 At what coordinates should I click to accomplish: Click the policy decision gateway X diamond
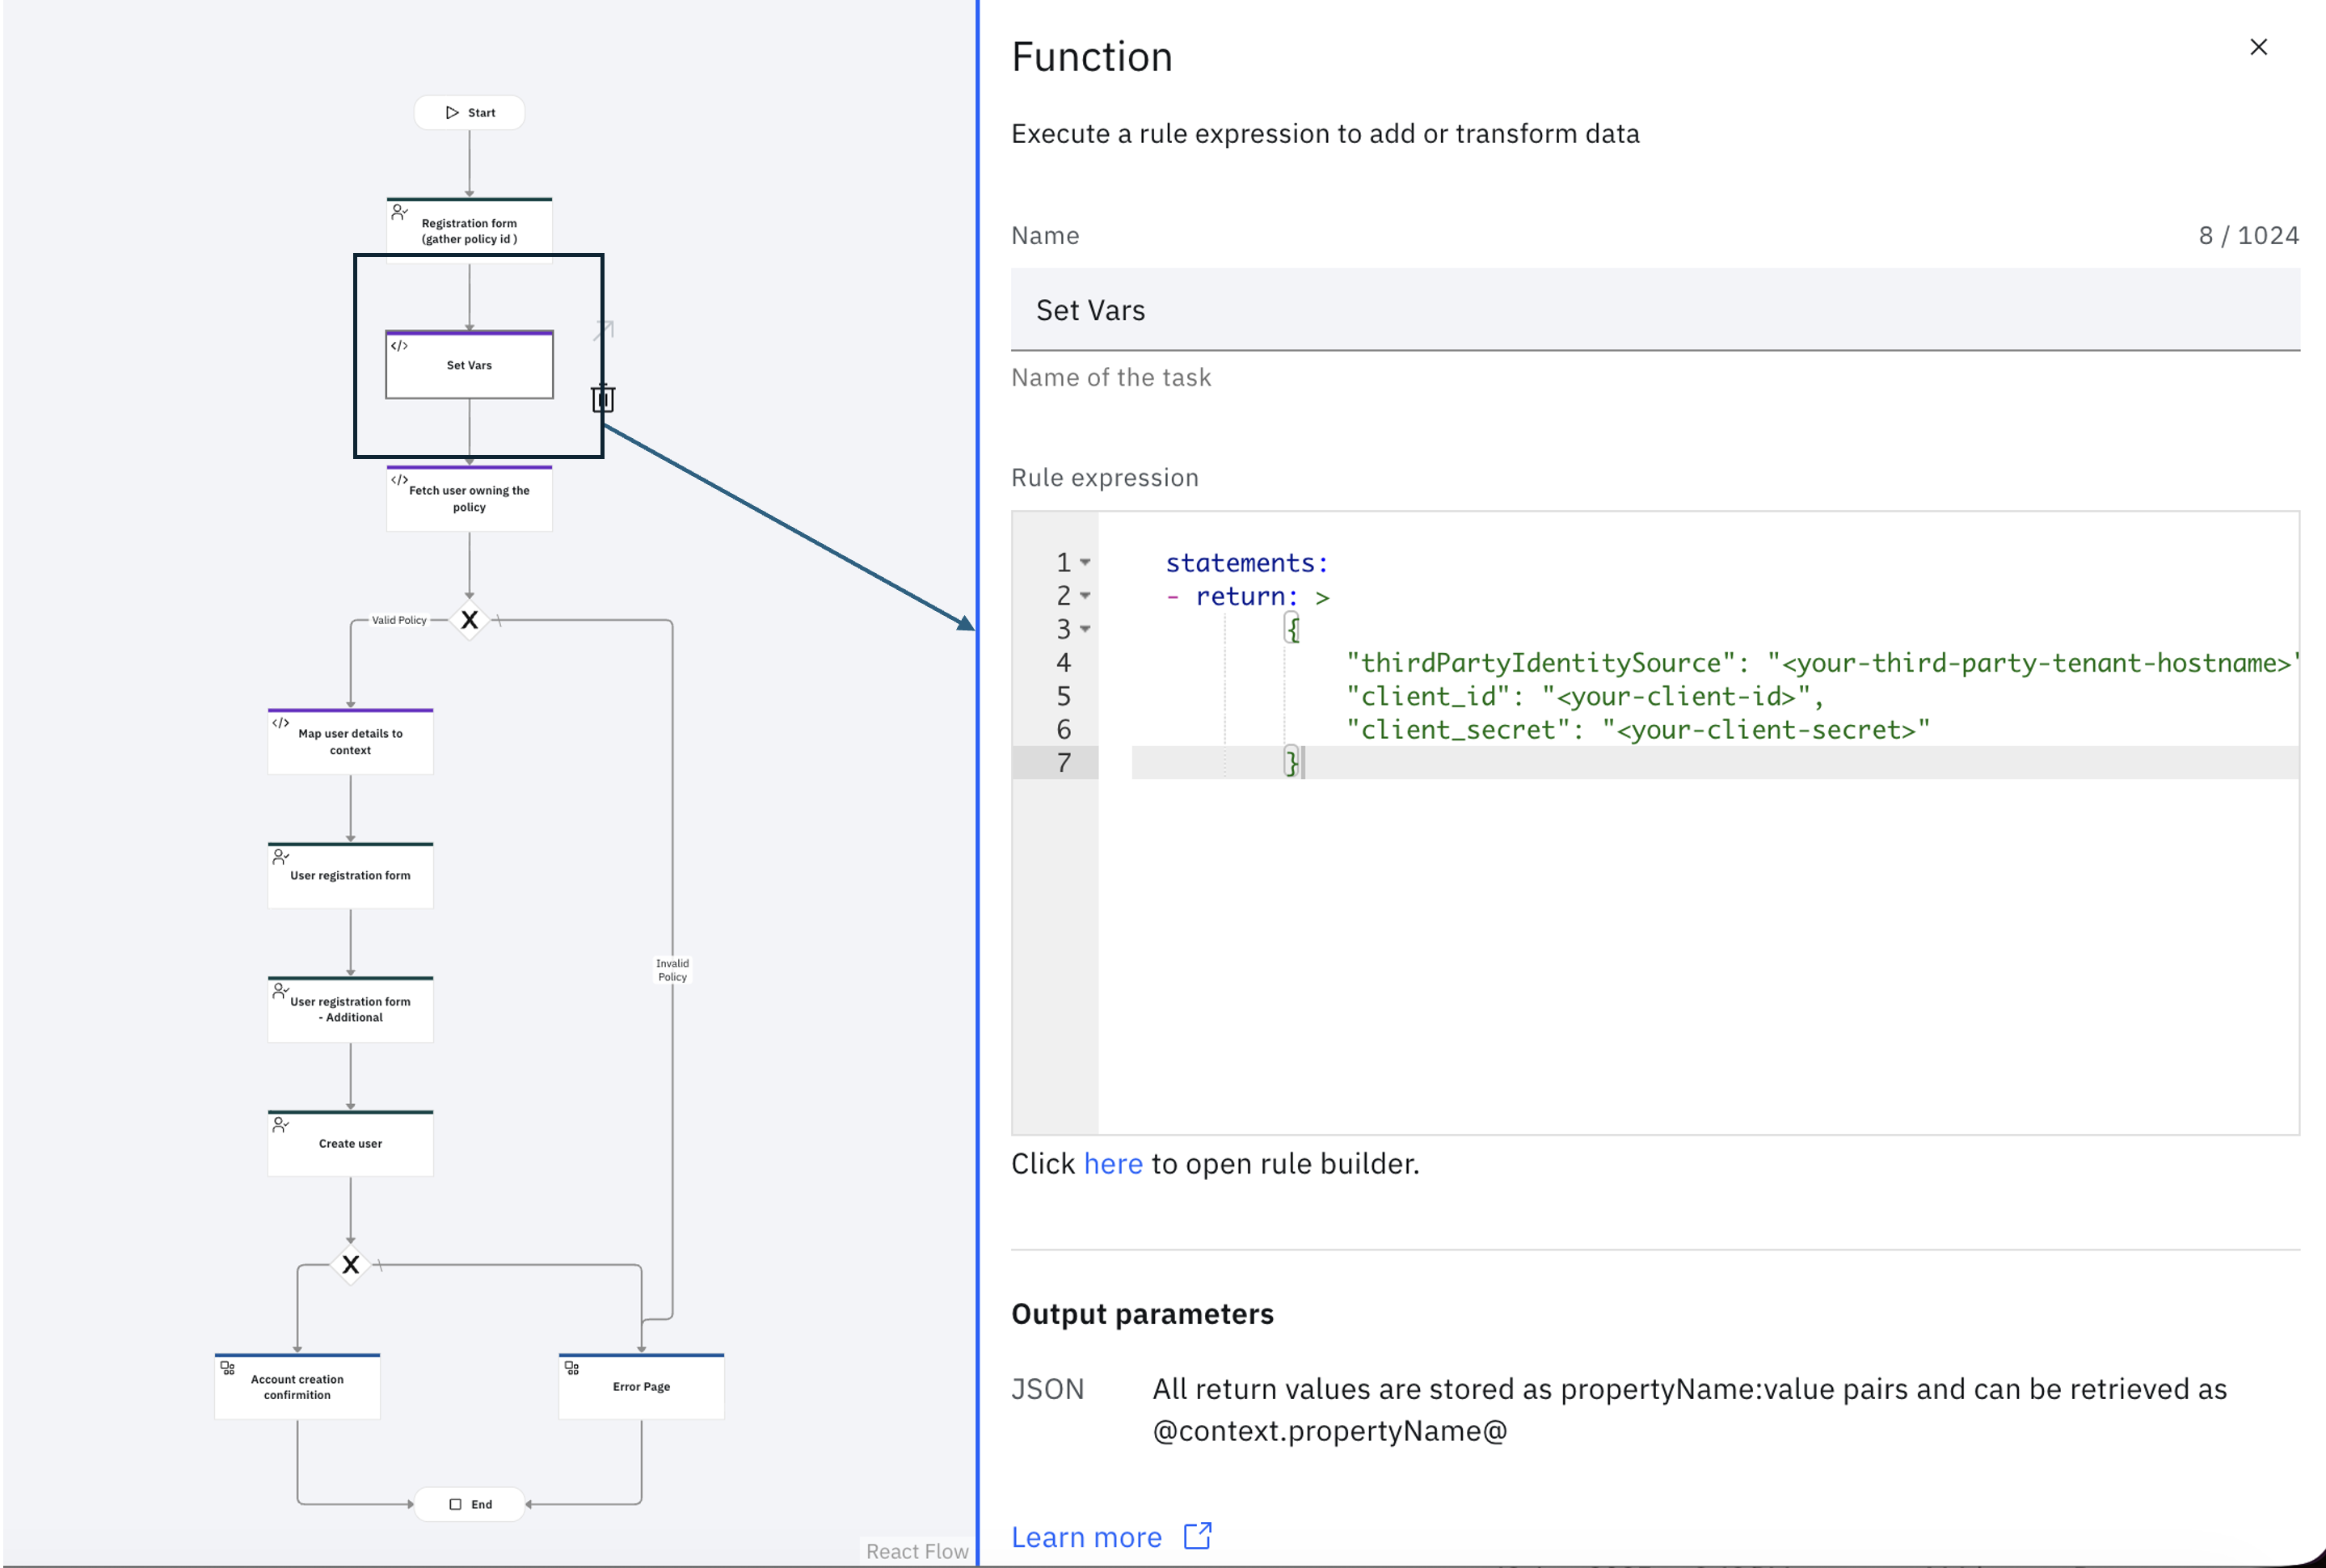(469, 620)
